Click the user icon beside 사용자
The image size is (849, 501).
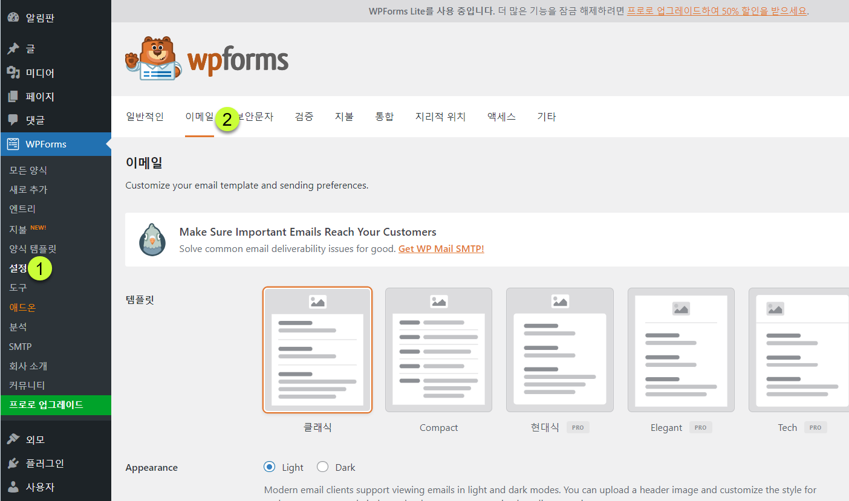pyautogui.click(x=13, y=486)
